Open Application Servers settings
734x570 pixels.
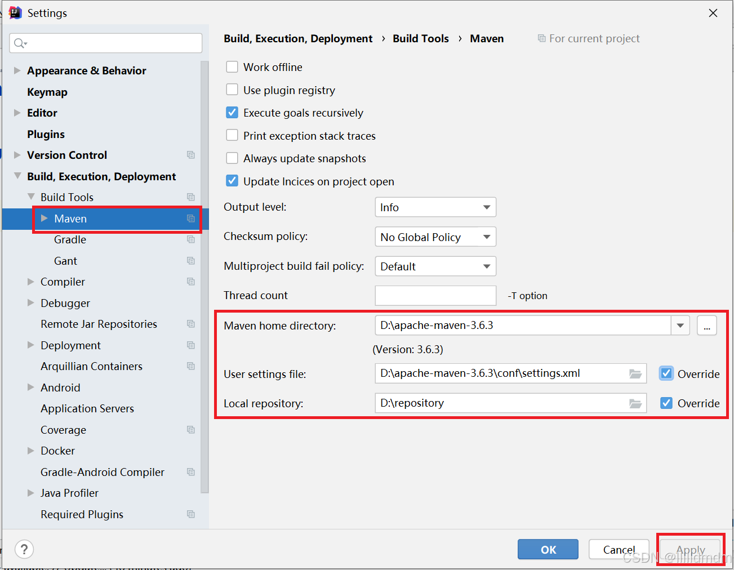coord(87,408)
